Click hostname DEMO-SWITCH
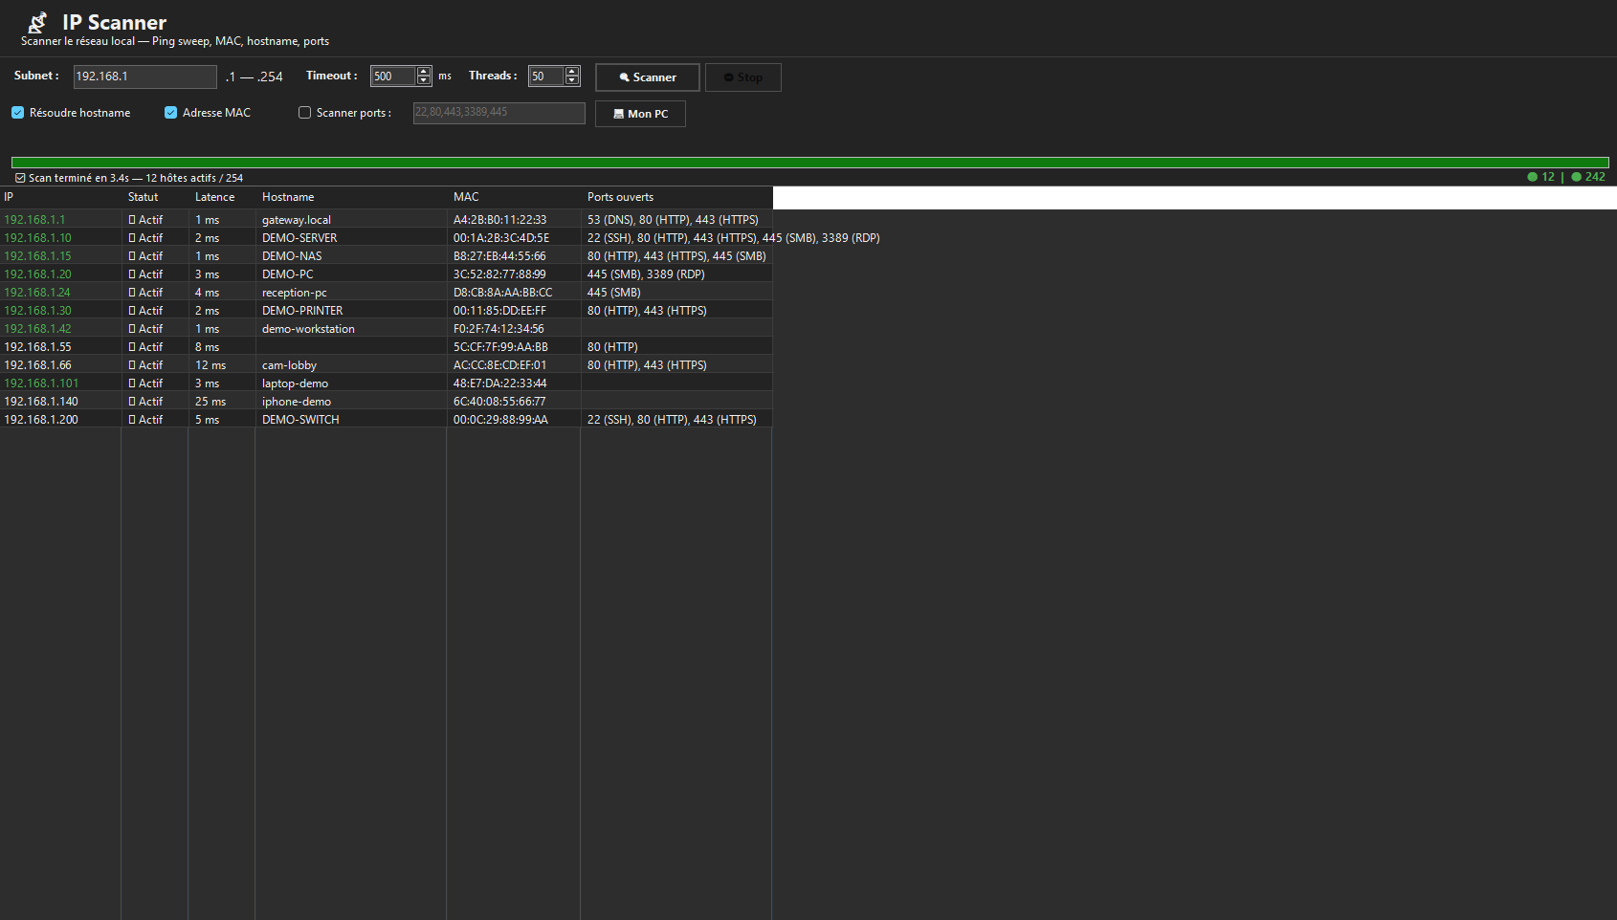1617x920 pixels. click(300, 420)
